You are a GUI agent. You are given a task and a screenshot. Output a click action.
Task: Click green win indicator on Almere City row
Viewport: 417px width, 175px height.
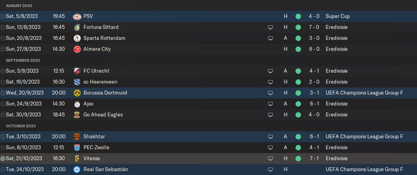298,49
